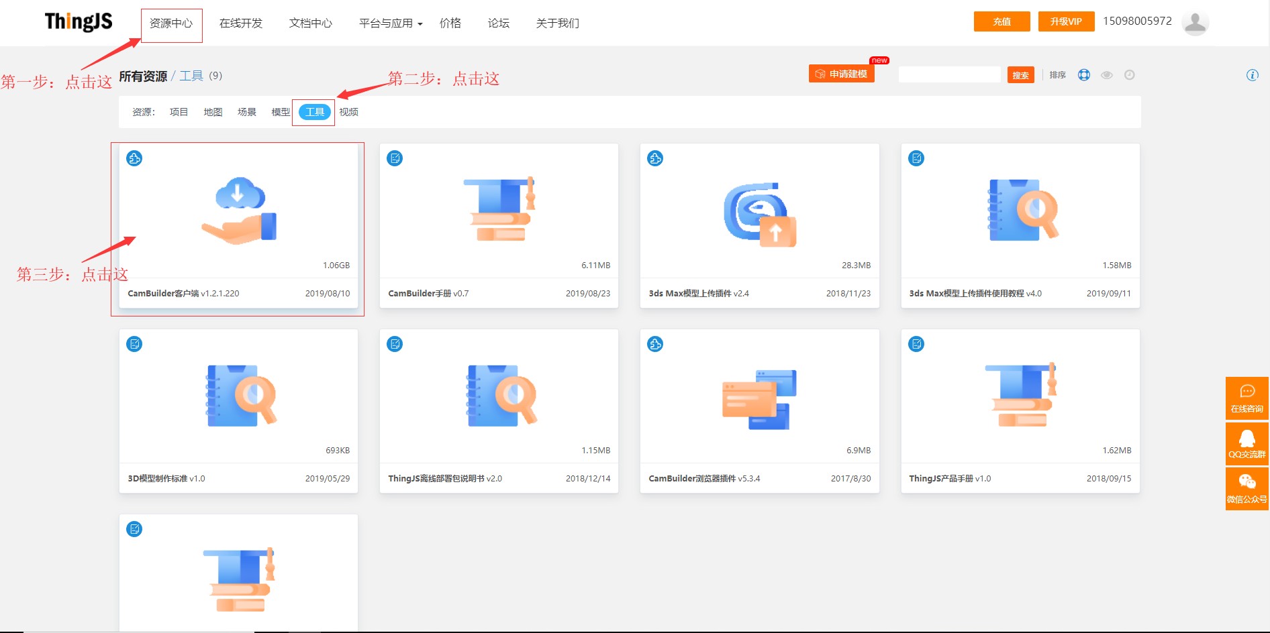The image size is (1270, 633).
Task: Open the 资源中心 menu item
Action: coord(171,23)
